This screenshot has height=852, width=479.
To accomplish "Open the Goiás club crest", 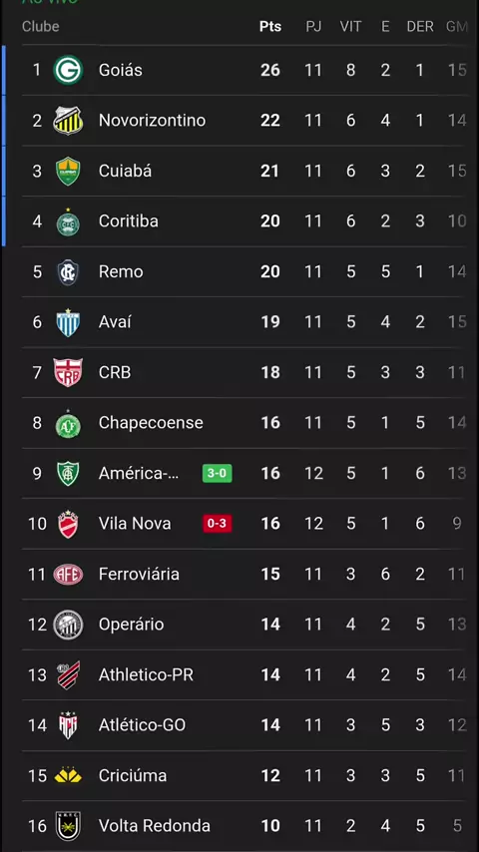I will pos(68,70).
